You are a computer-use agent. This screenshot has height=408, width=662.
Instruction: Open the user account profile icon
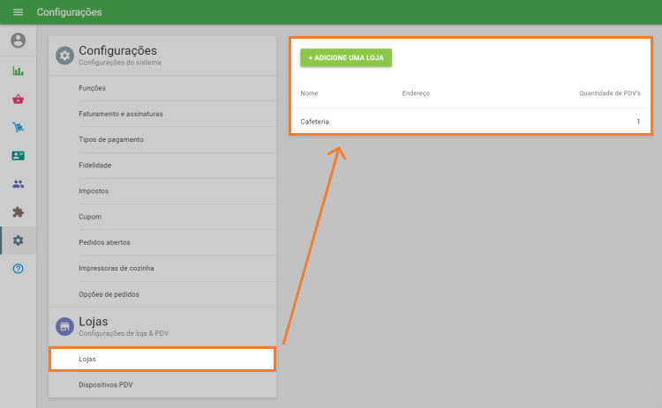(18, 41)
